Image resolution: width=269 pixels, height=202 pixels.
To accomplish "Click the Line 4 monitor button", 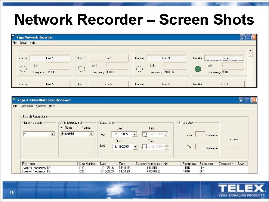I will click(224, 58).
